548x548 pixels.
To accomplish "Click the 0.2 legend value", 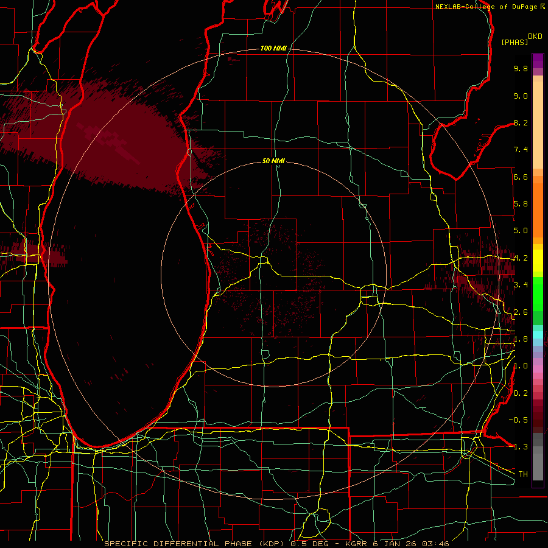I will coord(521,393).
